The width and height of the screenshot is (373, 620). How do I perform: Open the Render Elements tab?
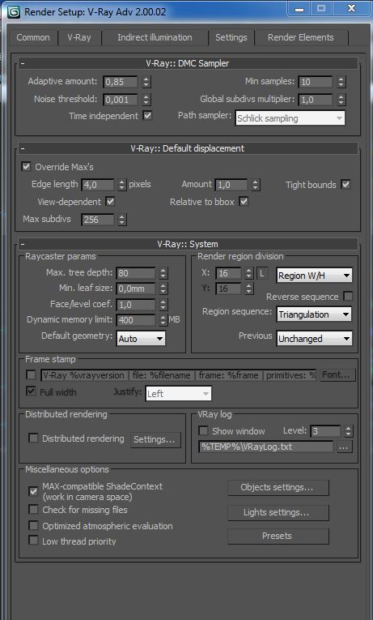pos(301,37)
